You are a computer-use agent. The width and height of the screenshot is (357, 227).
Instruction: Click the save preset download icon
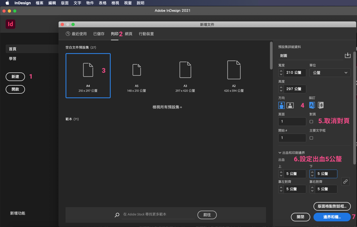point(348,55)
